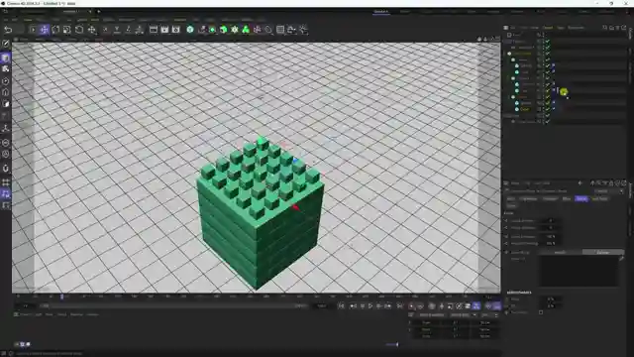Viewport: 634px width, 357px height.
Task: Play the animation forward
Action: coord(370,306)
